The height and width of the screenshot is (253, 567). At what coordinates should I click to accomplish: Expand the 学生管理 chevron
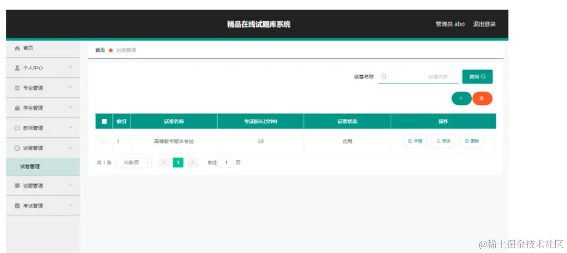71,108
